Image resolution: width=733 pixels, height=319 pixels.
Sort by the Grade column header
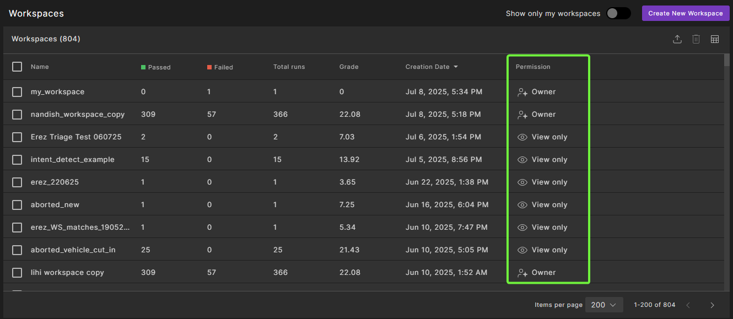[349, 67]
